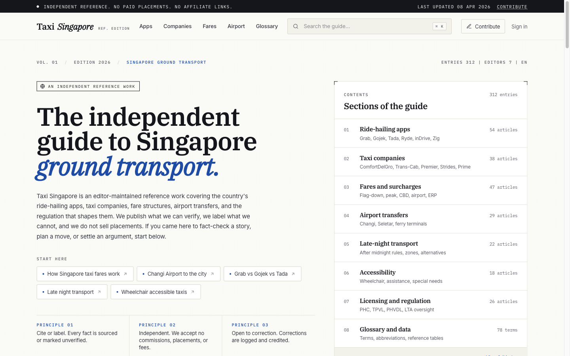
Task: Click the magnifying glass icon in the search bar
Action: 296,26
